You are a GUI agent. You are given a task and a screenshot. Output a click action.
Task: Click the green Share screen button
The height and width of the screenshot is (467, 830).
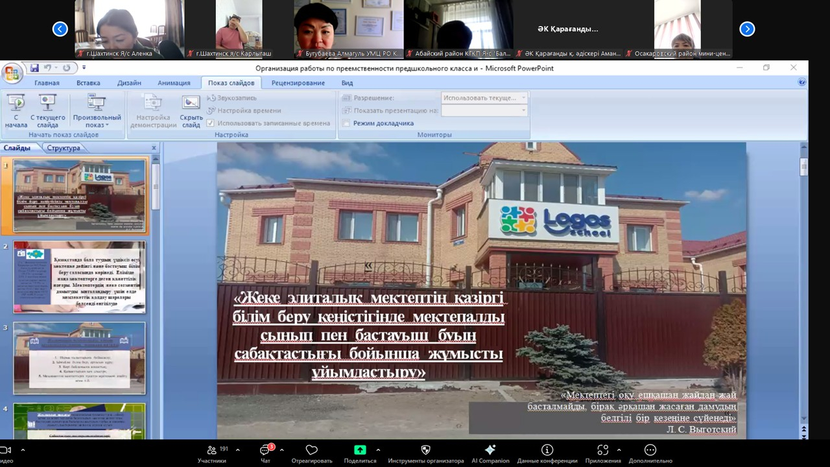pos(360,453)
